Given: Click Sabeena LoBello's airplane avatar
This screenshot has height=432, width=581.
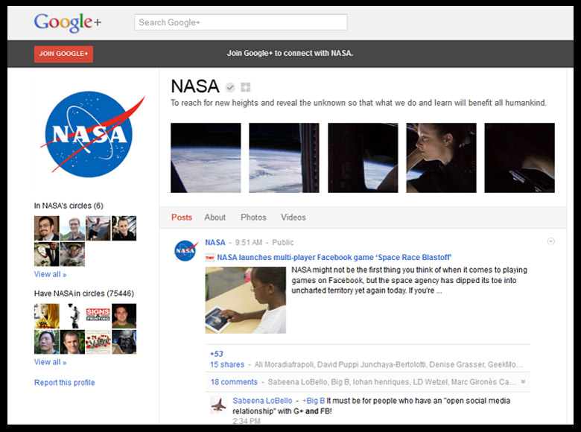Looking at the screenshot, I should [218, 405].
